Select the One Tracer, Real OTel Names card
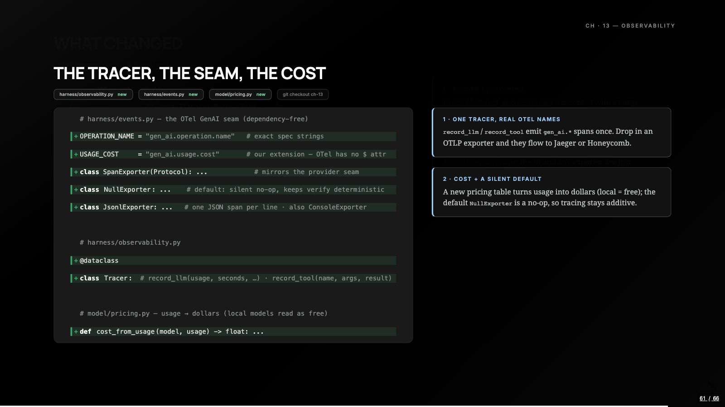Viewport: 725px width, 407px height. 551,133
